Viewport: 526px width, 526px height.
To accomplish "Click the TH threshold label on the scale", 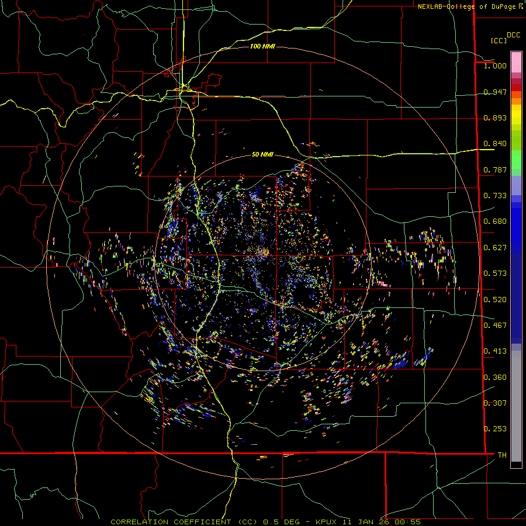I will (502, 455).
